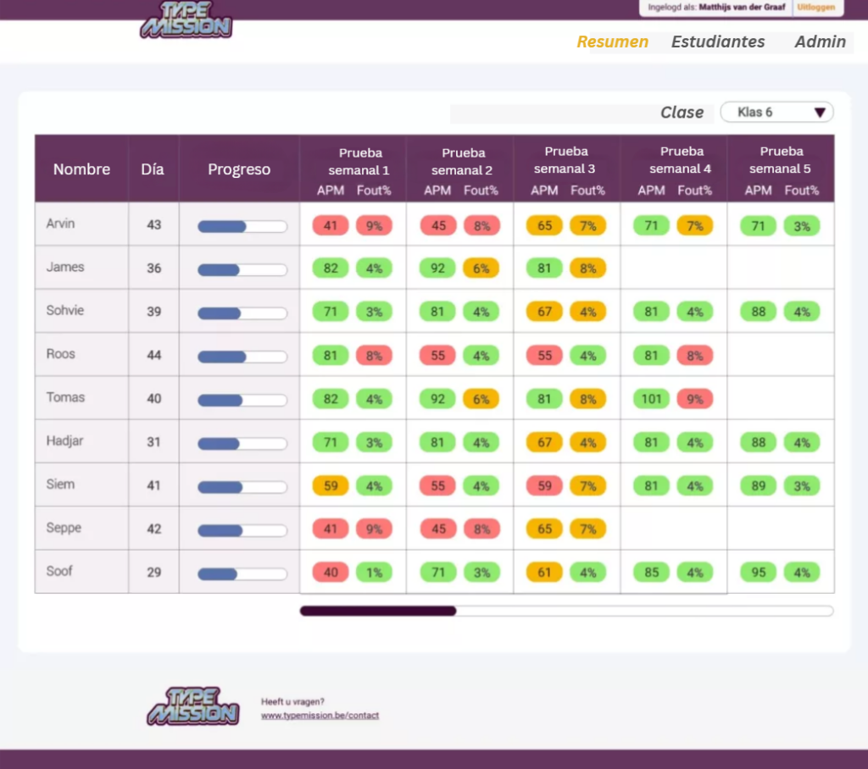
Task: Click Soof's green 95 APM badge
Action: coord(758,573)
